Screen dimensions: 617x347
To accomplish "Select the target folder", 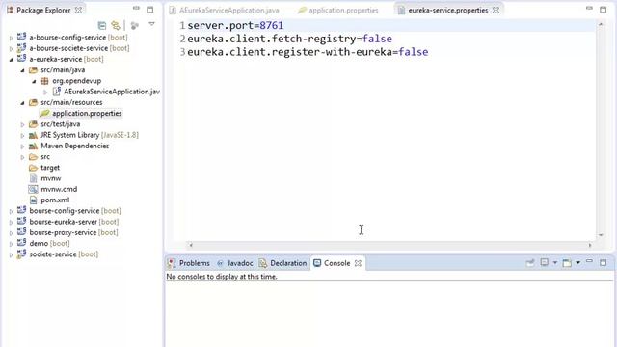I will click(x=50, y=168).
